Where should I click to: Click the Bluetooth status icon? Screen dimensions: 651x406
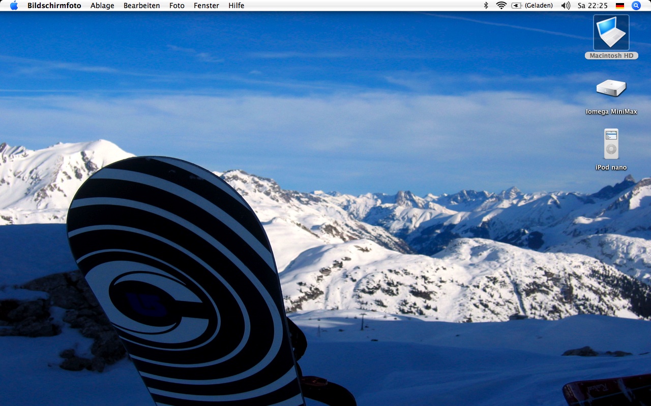click(486, 6)
